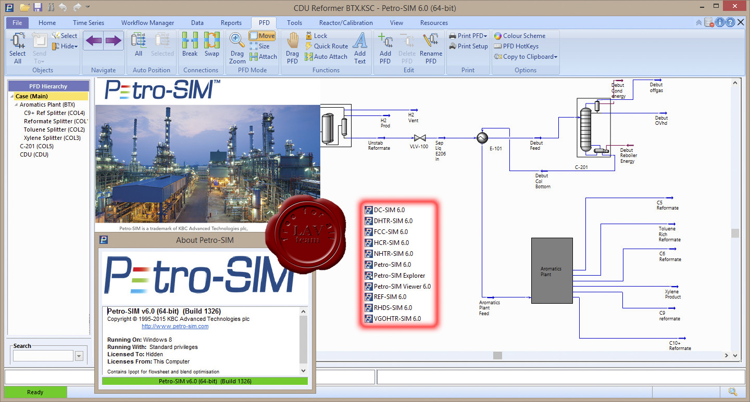Viewport: 750px width, 402px height.
Task: Click the Search input field
Action: pos(43,356)
